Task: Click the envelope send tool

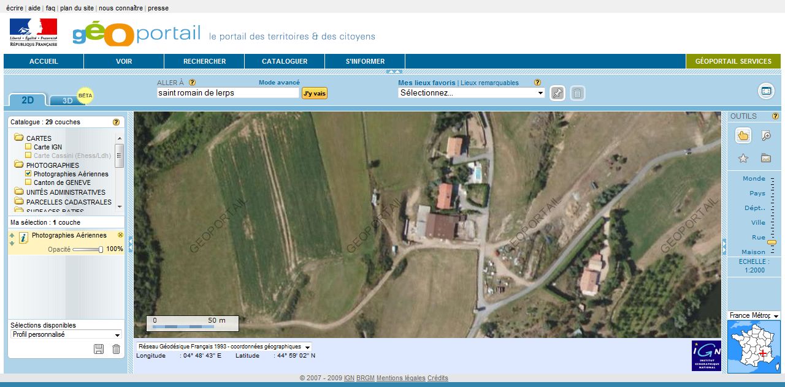Action: tap(765, 158)
